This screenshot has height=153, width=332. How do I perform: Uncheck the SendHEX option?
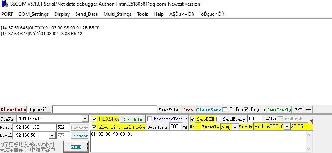193,119
